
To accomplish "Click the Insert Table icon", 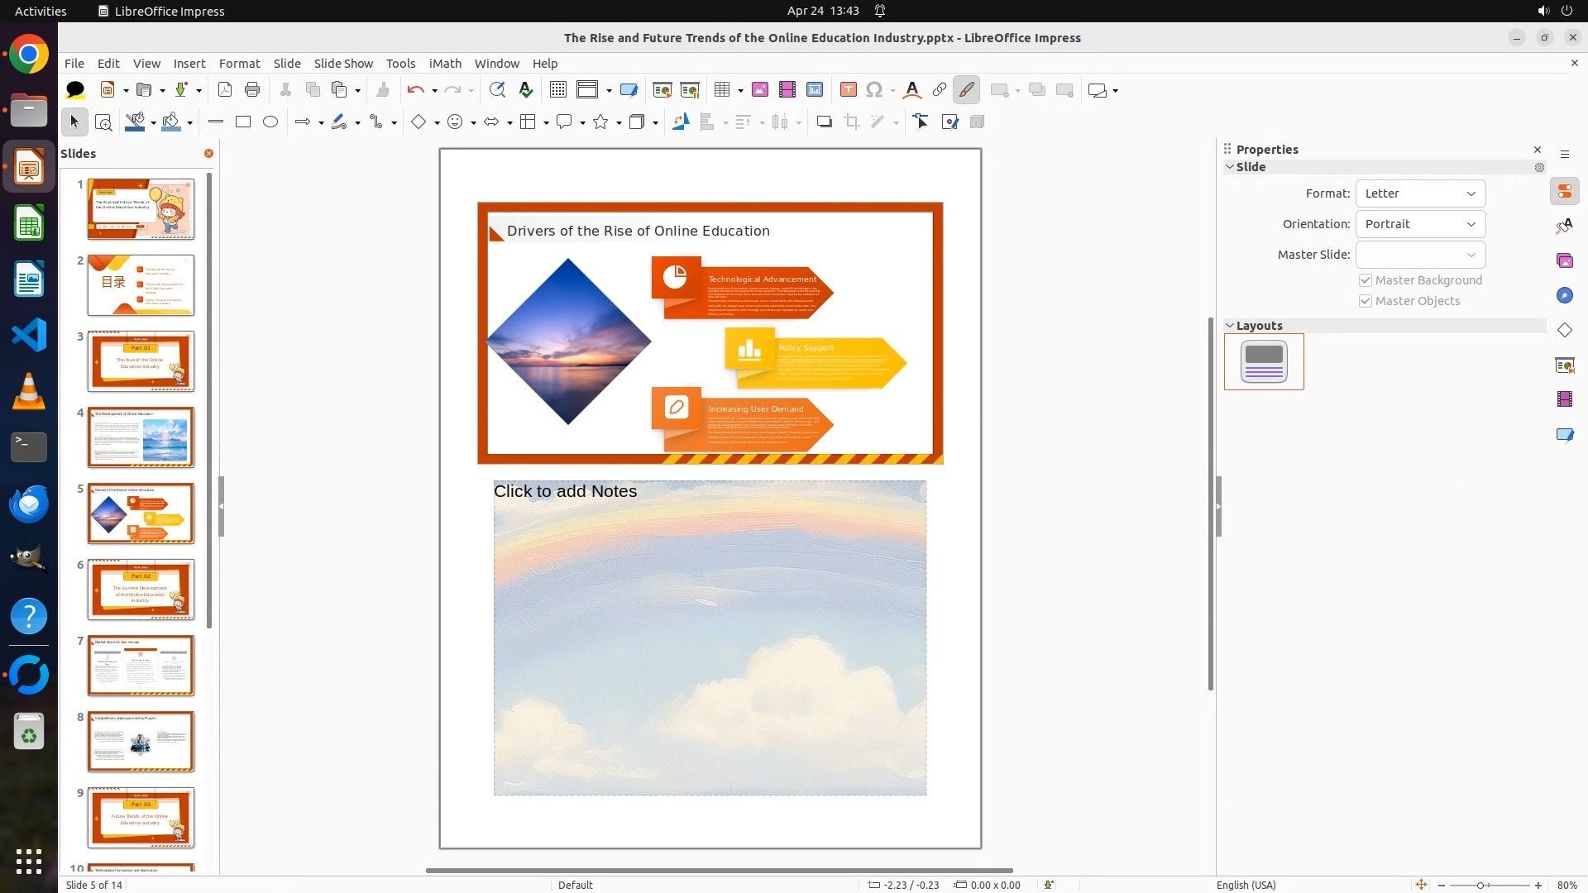I will click(722, 90).
